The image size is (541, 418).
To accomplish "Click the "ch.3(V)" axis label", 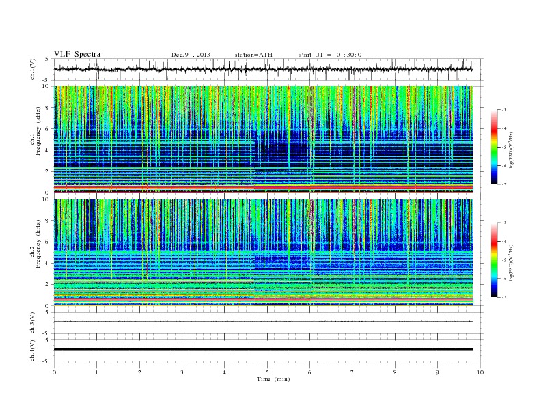I will (32, 323).
